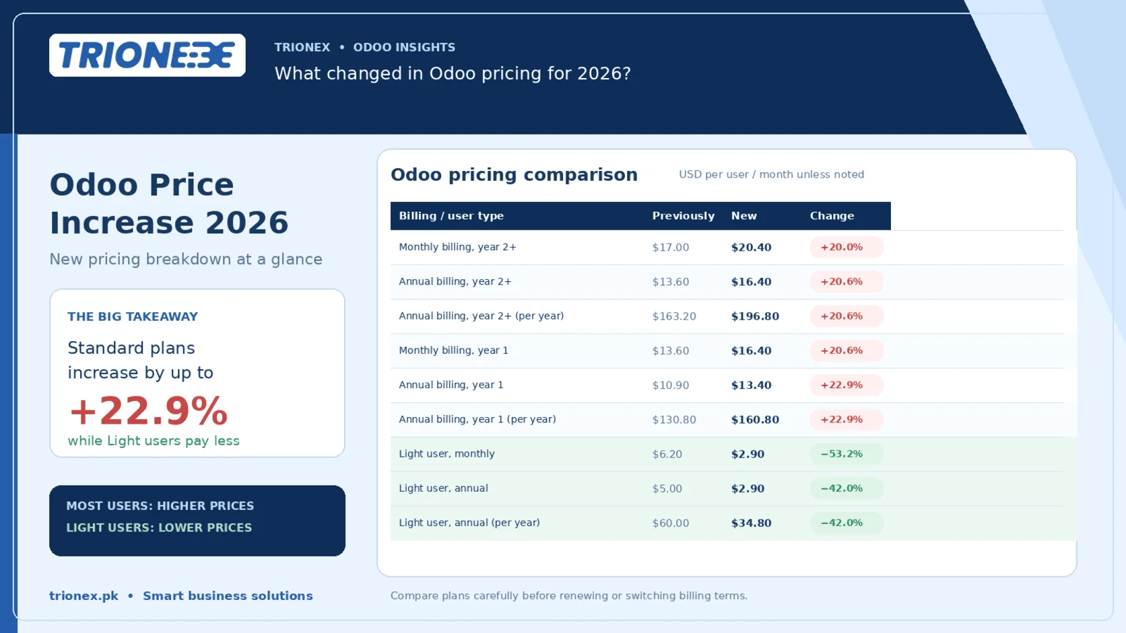The image size is (1126, 633).
Task: Click the +20.0% change badge
Action: pyautogui.click(x=847, y=248)
